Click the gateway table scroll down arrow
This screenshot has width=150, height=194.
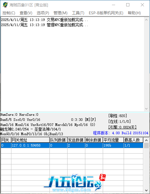(x=147, y=190)
